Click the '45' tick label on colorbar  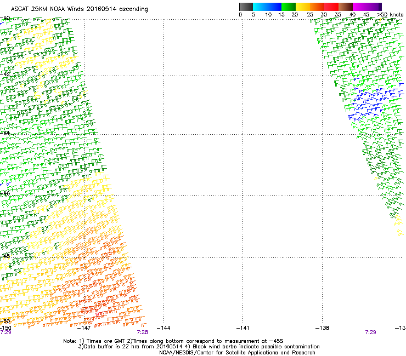[366, 15]
